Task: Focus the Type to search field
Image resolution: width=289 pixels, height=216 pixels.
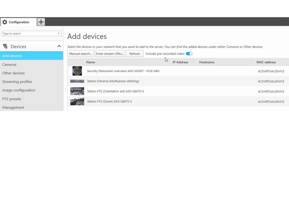Action: click(x=29, y=33)
